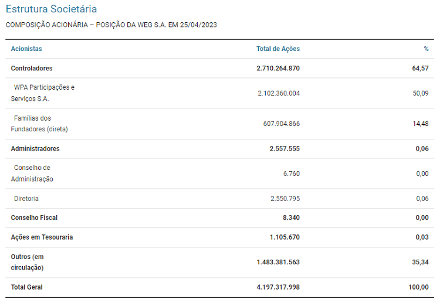Click Outros (em circulação) row label
This screenshot has height=303, width=440.
(x=28, y=262)
